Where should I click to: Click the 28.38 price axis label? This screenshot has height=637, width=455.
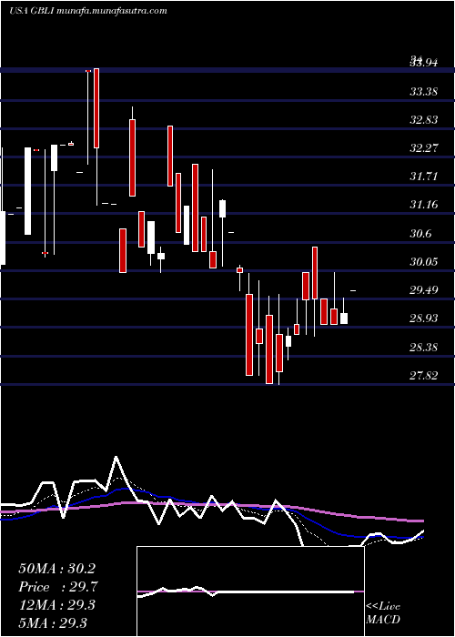click(424, 348)
